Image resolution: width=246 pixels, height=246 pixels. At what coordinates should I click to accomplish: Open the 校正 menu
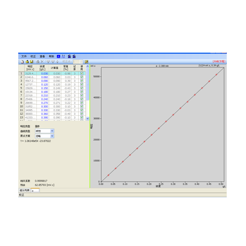[x=33, y=57]
